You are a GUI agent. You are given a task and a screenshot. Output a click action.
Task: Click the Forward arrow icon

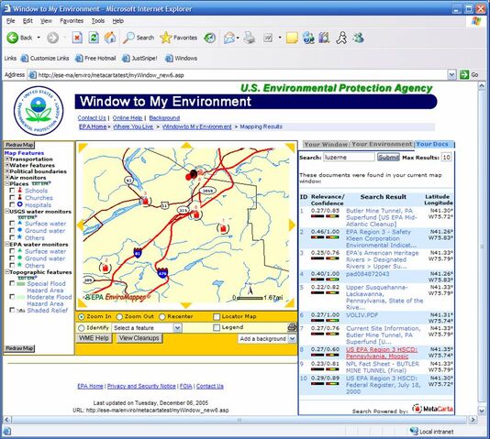(52, 38)
